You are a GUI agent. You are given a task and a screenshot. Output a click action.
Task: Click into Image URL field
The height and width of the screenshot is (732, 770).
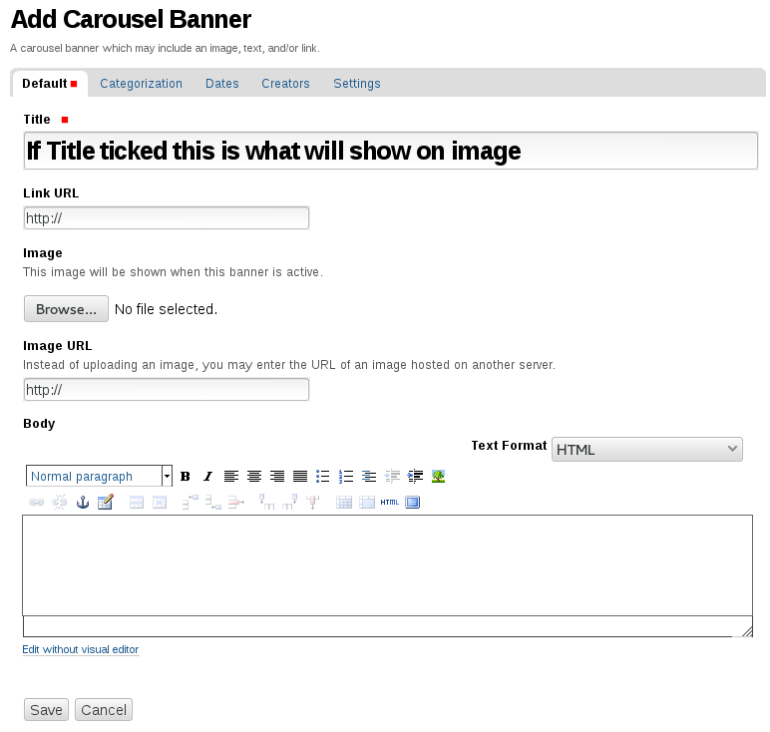[x=167, y=390]
